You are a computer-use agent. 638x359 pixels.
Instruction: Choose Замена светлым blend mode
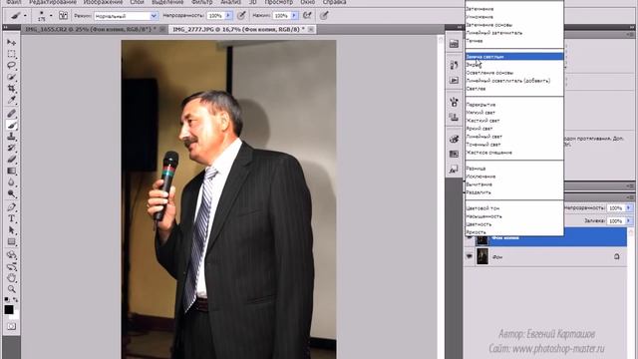514,57
